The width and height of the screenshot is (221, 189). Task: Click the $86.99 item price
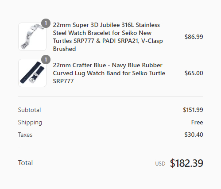point(194,37)
